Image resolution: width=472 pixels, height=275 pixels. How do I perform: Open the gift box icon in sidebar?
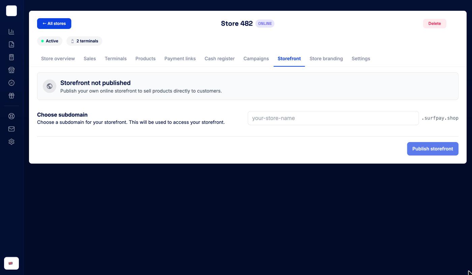(x=11, y=96)
